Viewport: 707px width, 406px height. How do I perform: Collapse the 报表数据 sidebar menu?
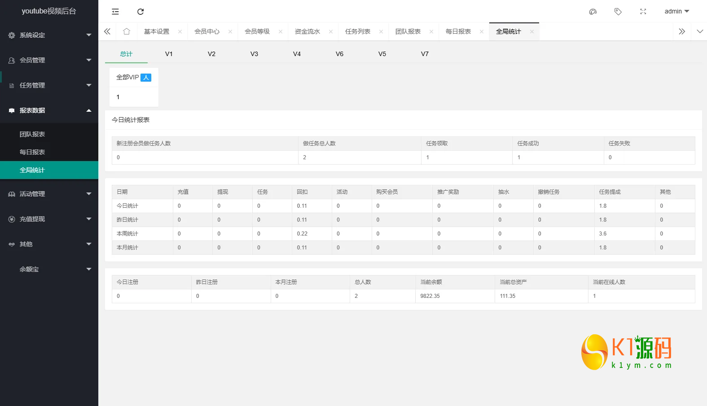(x=49, y=110)
